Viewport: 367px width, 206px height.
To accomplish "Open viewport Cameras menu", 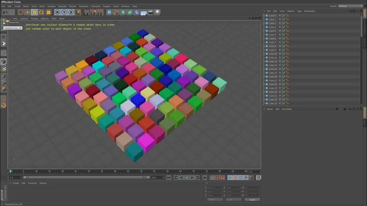I will (24, 19).
